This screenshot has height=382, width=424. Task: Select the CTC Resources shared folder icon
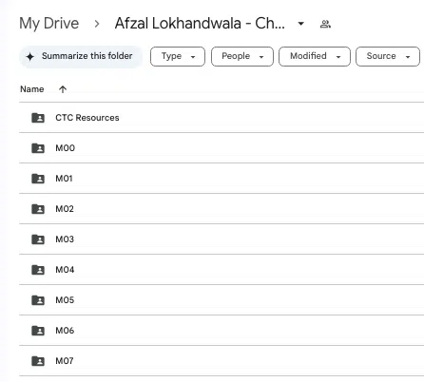(x=38, y=118)
